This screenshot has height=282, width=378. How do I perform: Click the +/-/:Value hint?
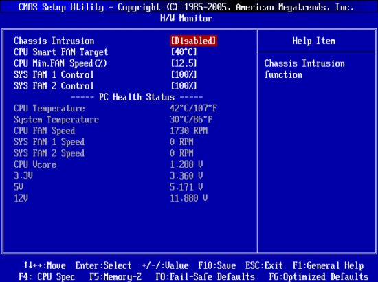point(166,265)
